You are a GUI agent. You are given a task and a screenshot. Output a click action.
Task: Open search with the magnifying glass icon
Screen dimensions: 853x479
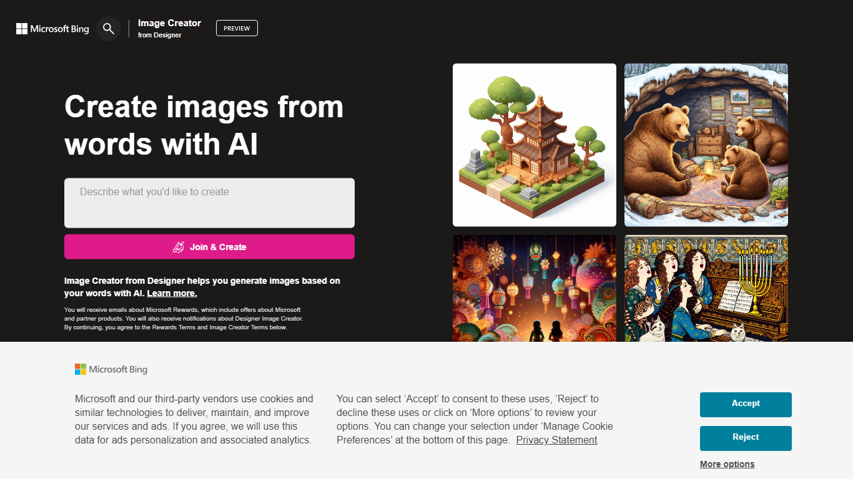[x=109, y=29]
